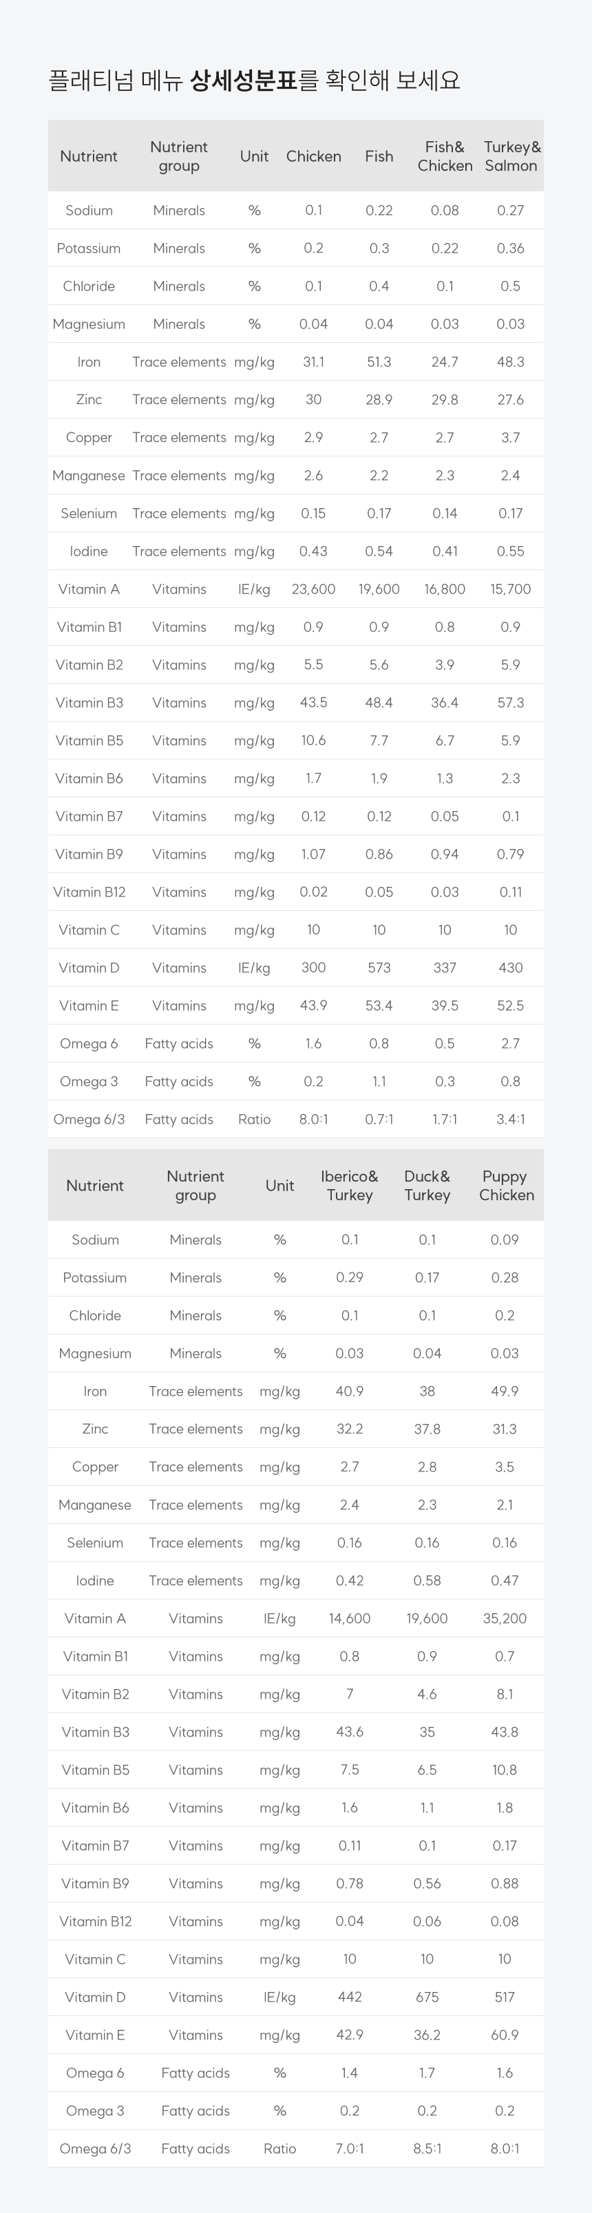
Task: Click the 3.4:1 Omega ratio cell
Action: [x=510, y=1120]
